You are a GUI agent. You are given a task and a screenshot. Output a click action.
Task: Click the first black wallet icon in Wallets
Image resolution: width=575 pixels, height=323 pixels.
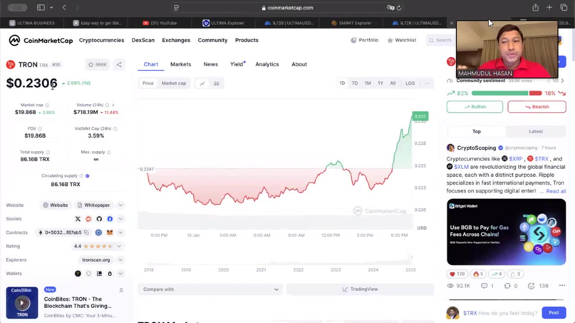click(x=78, y=274)
